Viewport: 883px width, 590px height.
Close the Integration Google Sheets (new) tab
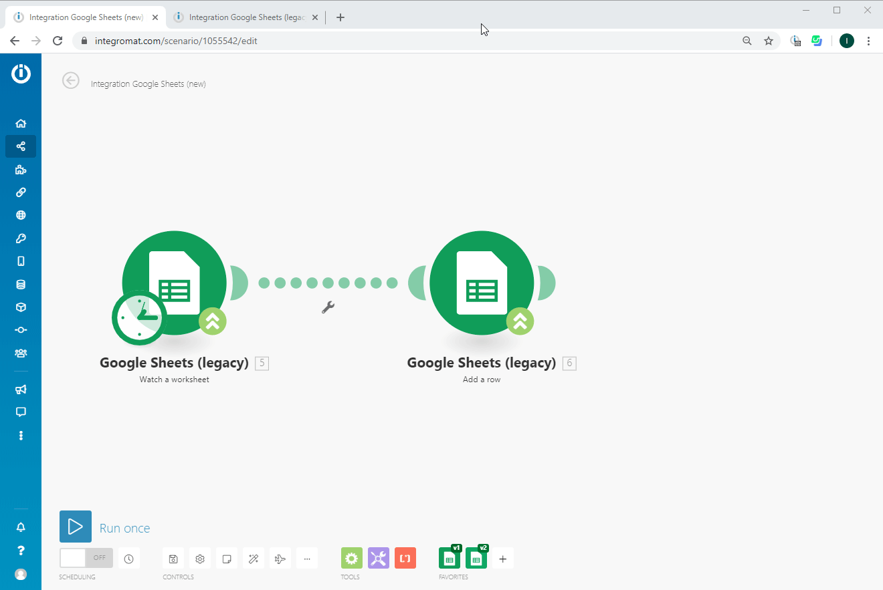coord(155,17)
